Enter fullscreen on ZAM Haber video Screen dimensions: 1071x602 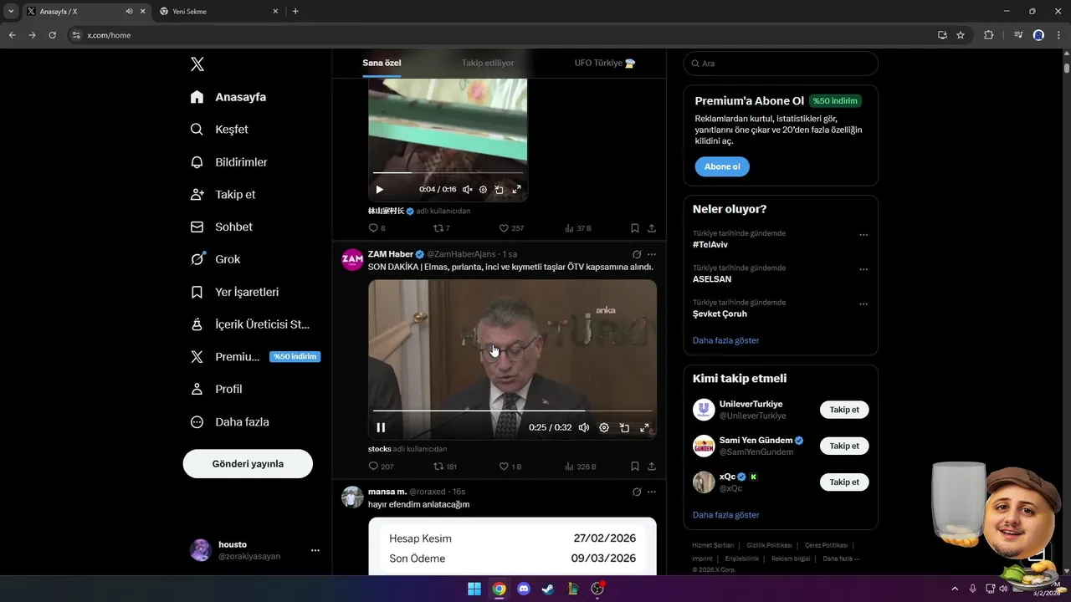point(644,427)
